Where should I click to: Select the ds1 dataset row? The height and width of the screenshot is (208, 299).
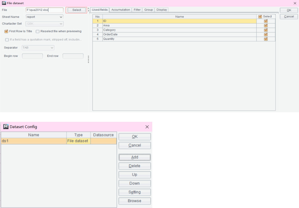(x=59, y=141)
